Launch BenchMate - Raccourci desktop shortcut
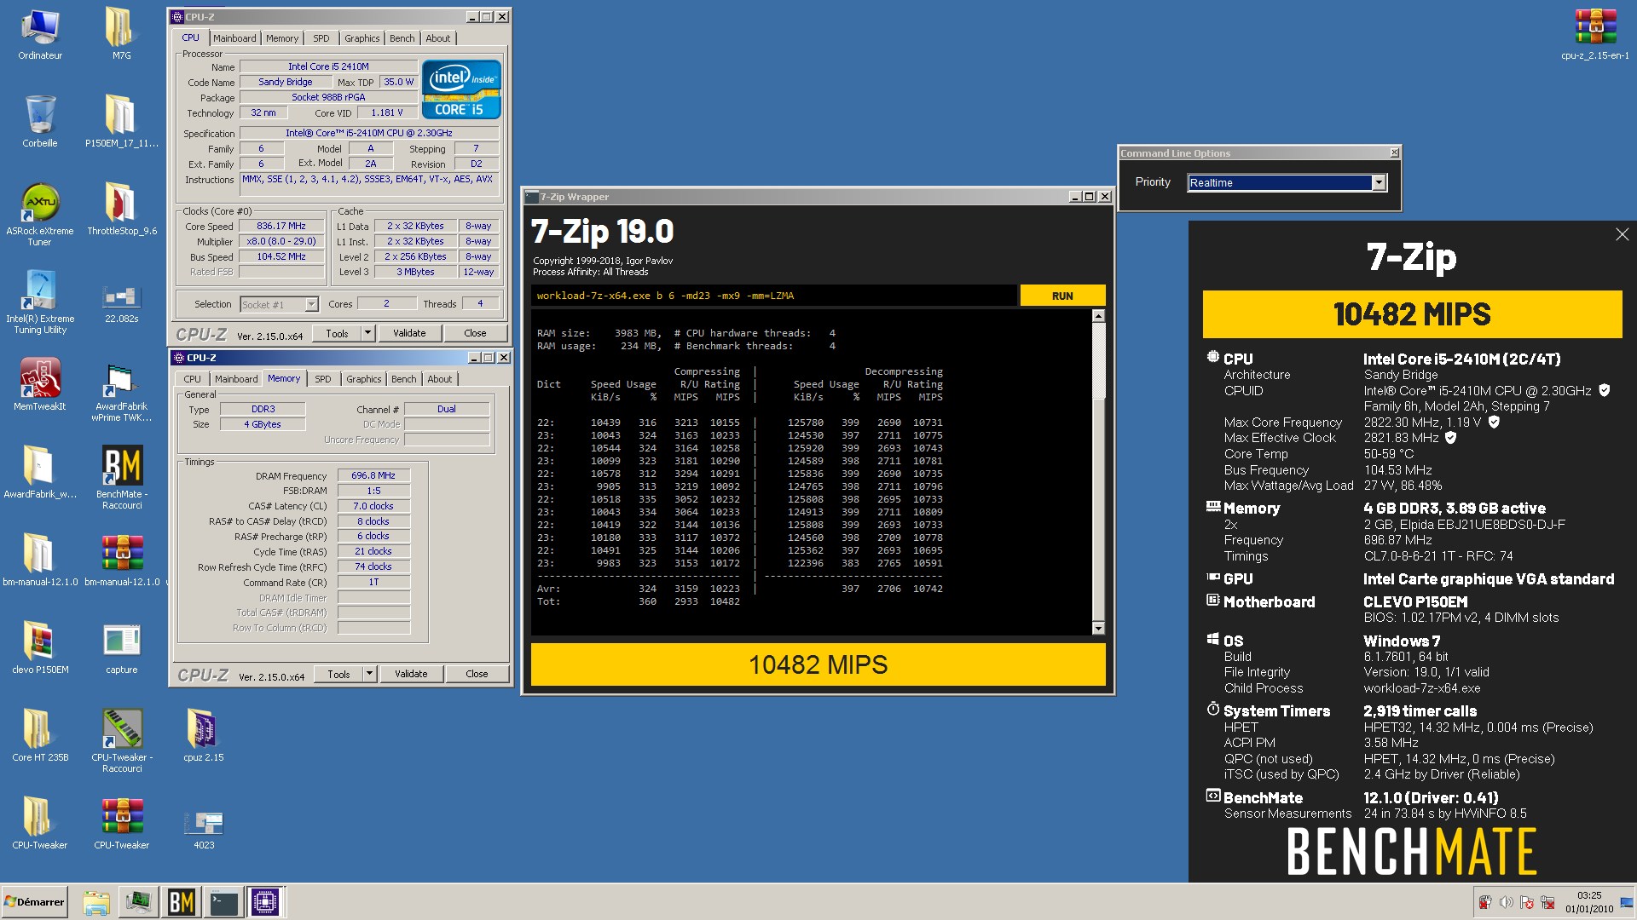The width and height of the screenshot is (1637, 920). 122,478
